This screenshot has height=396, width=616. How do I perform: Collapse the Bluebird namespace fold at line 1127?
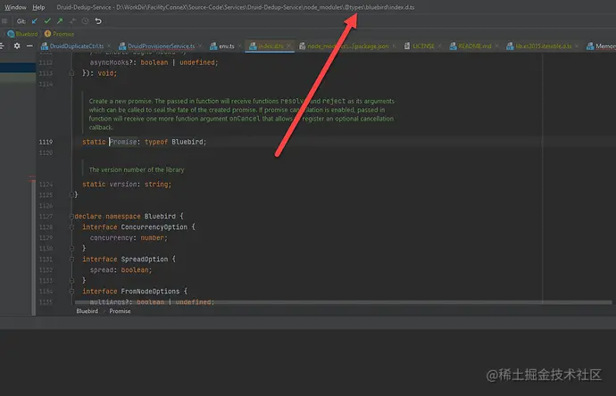click(x=71, y=216)
